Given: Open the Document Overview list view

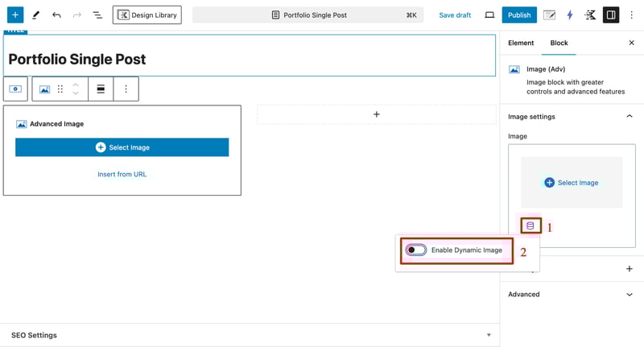Looking at the screenshot, I should click(97, 14).
